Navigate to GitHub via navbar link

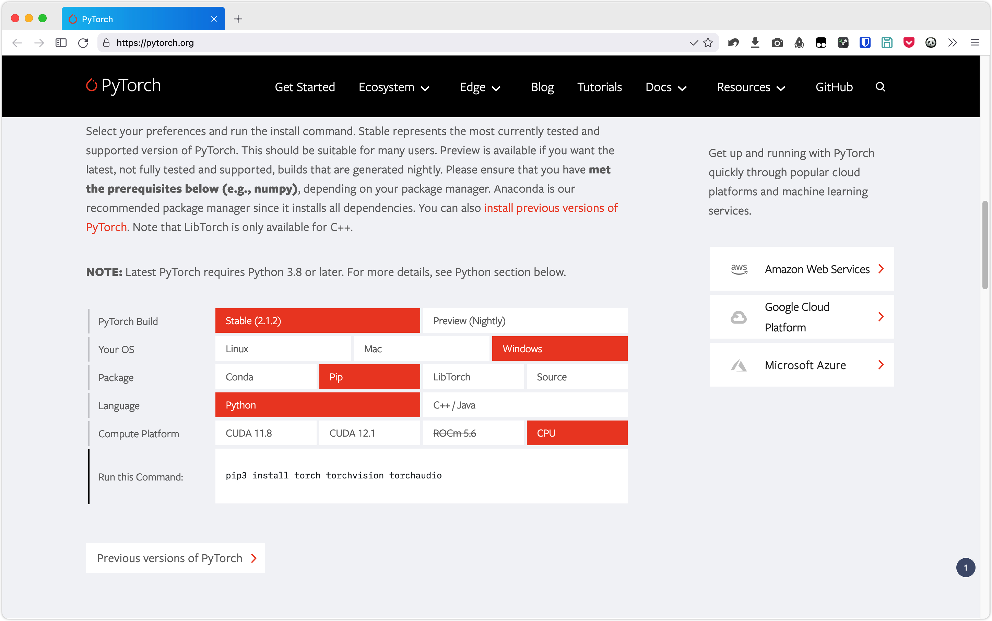coord(833,87)
